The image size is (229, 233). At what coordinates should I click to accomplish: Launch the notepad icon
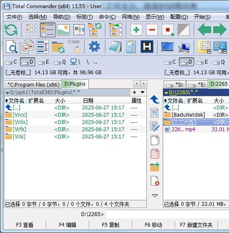[x=115, y=47]
